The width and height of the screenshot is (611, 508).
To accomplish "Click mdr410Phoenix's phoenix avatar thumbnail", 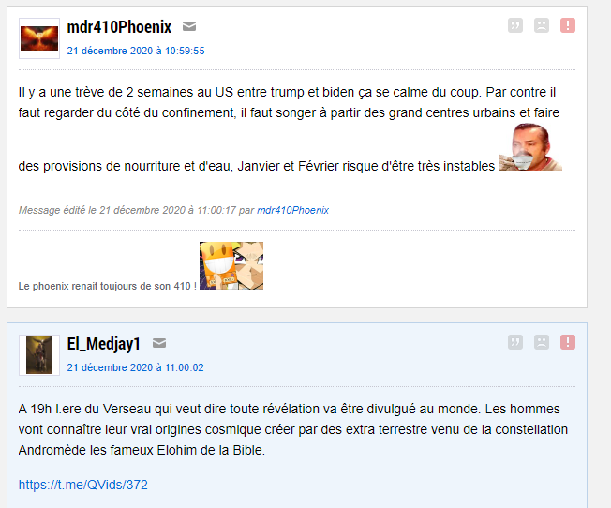I will click(39, 38).
